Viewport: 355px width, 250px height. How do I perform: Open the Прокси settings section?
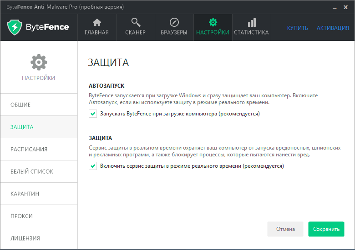[39, 216]
